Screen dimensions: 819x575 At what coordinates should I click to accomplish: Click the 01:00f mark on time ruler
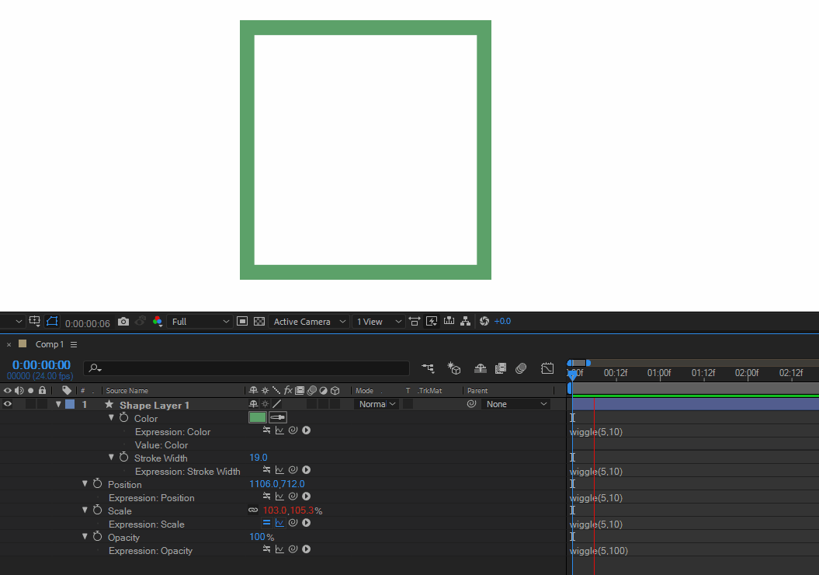659,373
